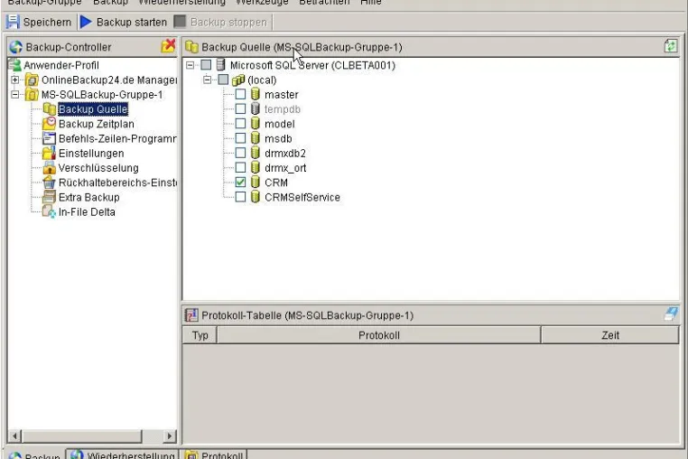Click the Backup Quelle header folder icon
688x459 pixels.
(x=191, y=47)
